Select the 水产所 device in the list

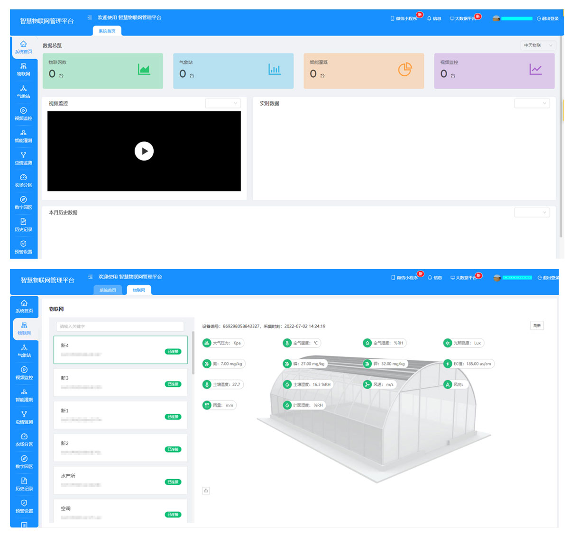[x=120, y=480]
